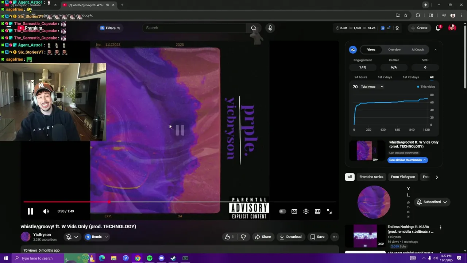
Task: Open the list icon beside the IQ badge
Action: [389, 28]
